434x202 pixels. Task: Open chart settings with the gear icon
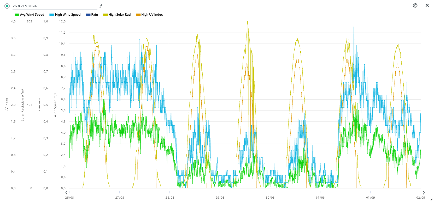[415, 5]
